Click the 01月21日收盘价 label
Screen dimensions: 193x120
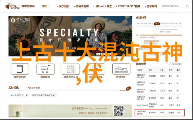[x=176, y=64]
